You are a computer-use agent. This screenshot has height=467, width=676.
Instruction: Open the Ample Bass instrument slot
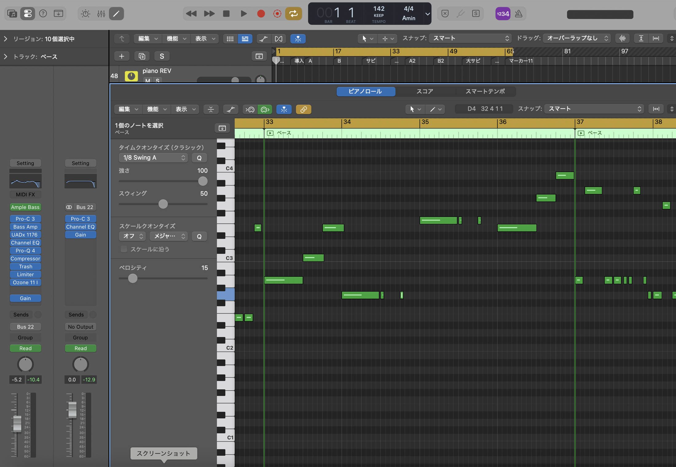click(x=25, y=207)
